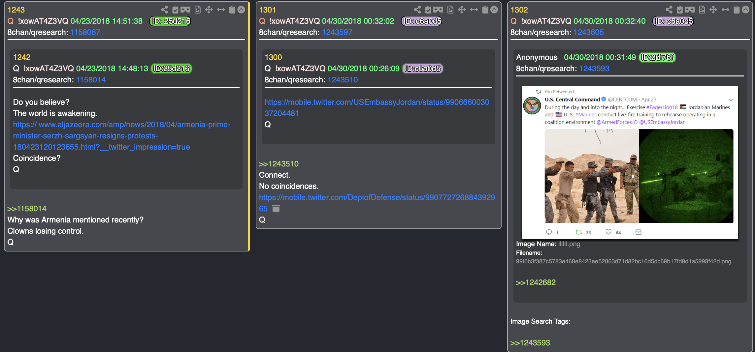755x352 pixels.
Task: Share post 1301 using its share icon
Action: [417, 10]
